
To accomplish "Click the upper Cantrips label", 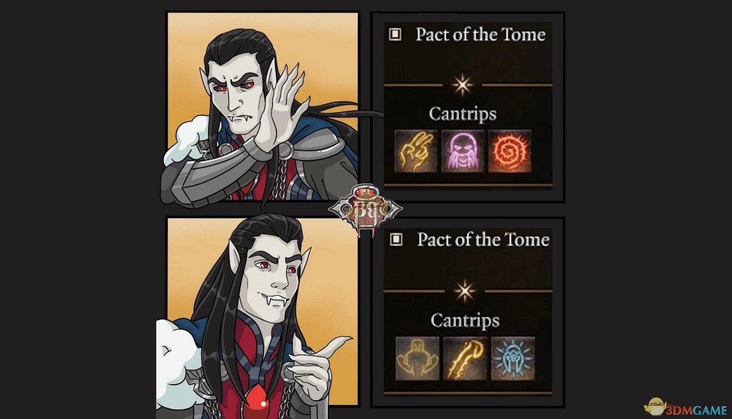I will point(462,114).
